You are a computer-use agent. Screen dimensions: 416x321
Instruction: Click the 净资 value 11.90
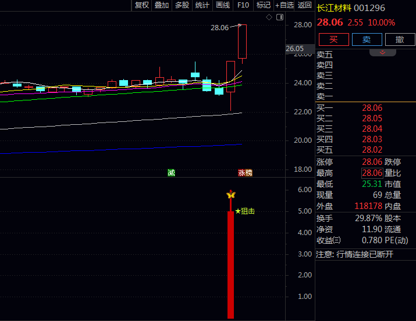(x=372, y=229)
